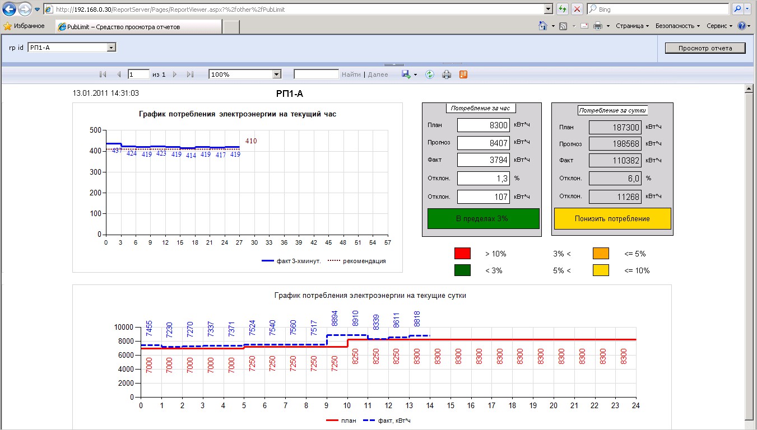This screenshot has height=430, width=757.
Task: Go to the first report page
Action: click(x=103, y=74)
